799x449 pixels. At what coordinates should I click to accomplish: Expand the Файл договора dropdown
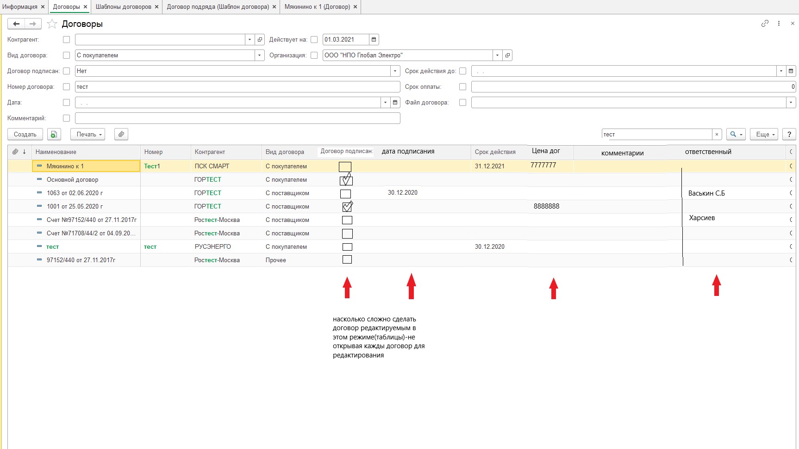click(791, 103)
